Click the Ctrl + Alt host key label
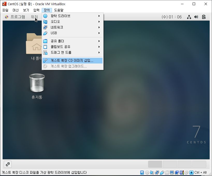This screenshot has height=176, width=212. pos(201,172)
